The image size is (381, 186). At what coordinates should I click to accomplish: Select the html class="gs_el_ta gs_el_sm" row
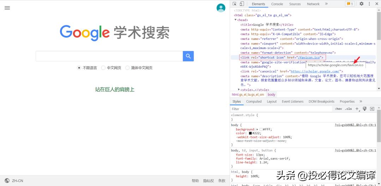(263, 15)
